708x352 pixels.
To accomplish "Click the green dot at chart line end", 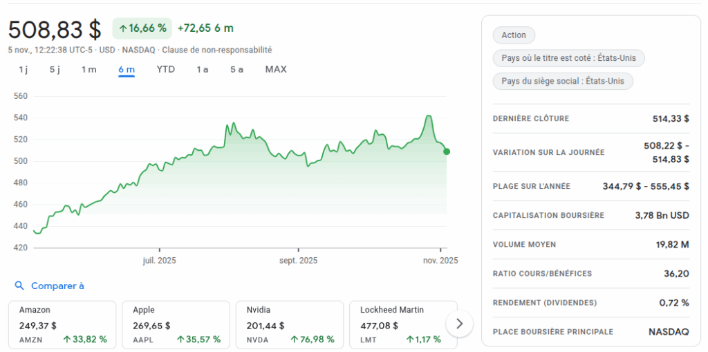I will coord(447,151).
